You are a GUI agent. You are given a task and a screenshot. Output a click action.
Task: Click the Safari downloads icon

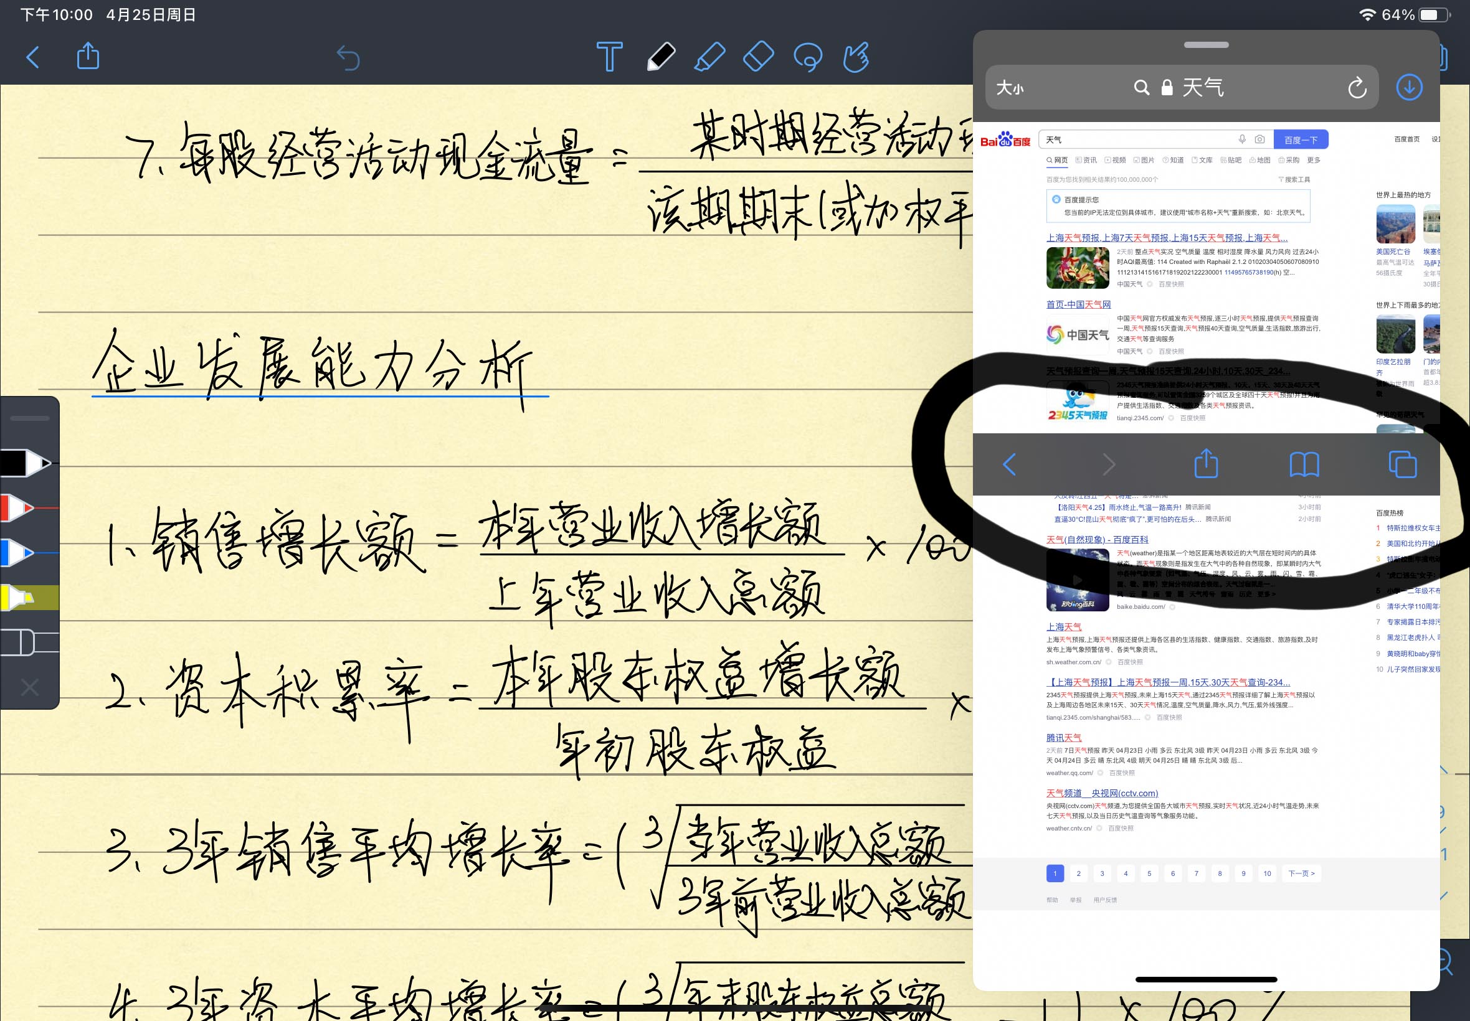coord(1408,87)
